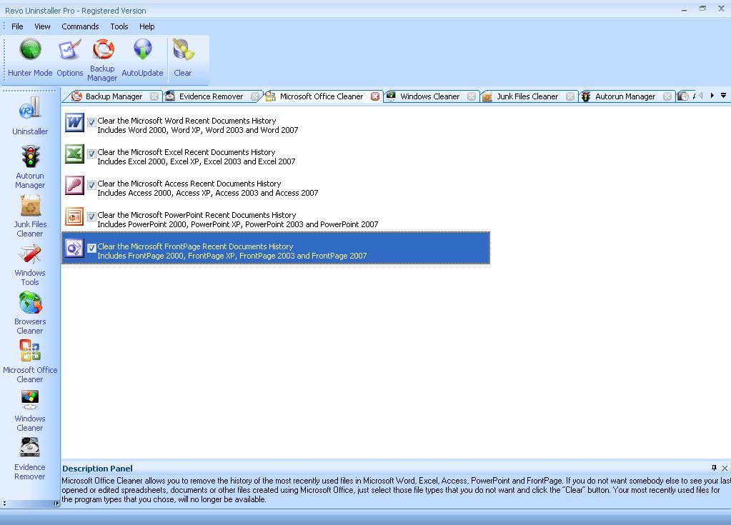This screenshot has width=731, height=525.
Task: Uncheck the Microsoft Word Recent Documents History option
Action: click(91, 121)
